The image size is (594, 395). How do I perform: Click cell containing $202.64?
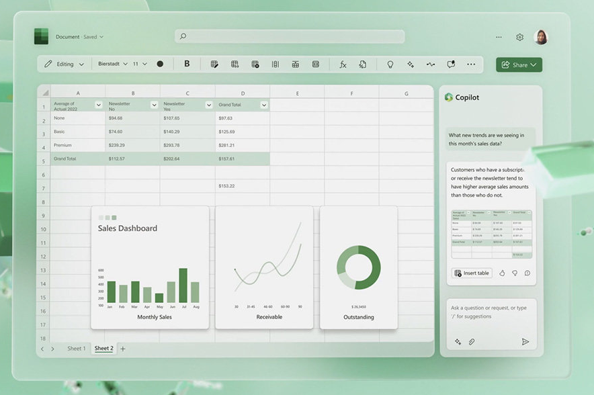(x=187, y=159)
